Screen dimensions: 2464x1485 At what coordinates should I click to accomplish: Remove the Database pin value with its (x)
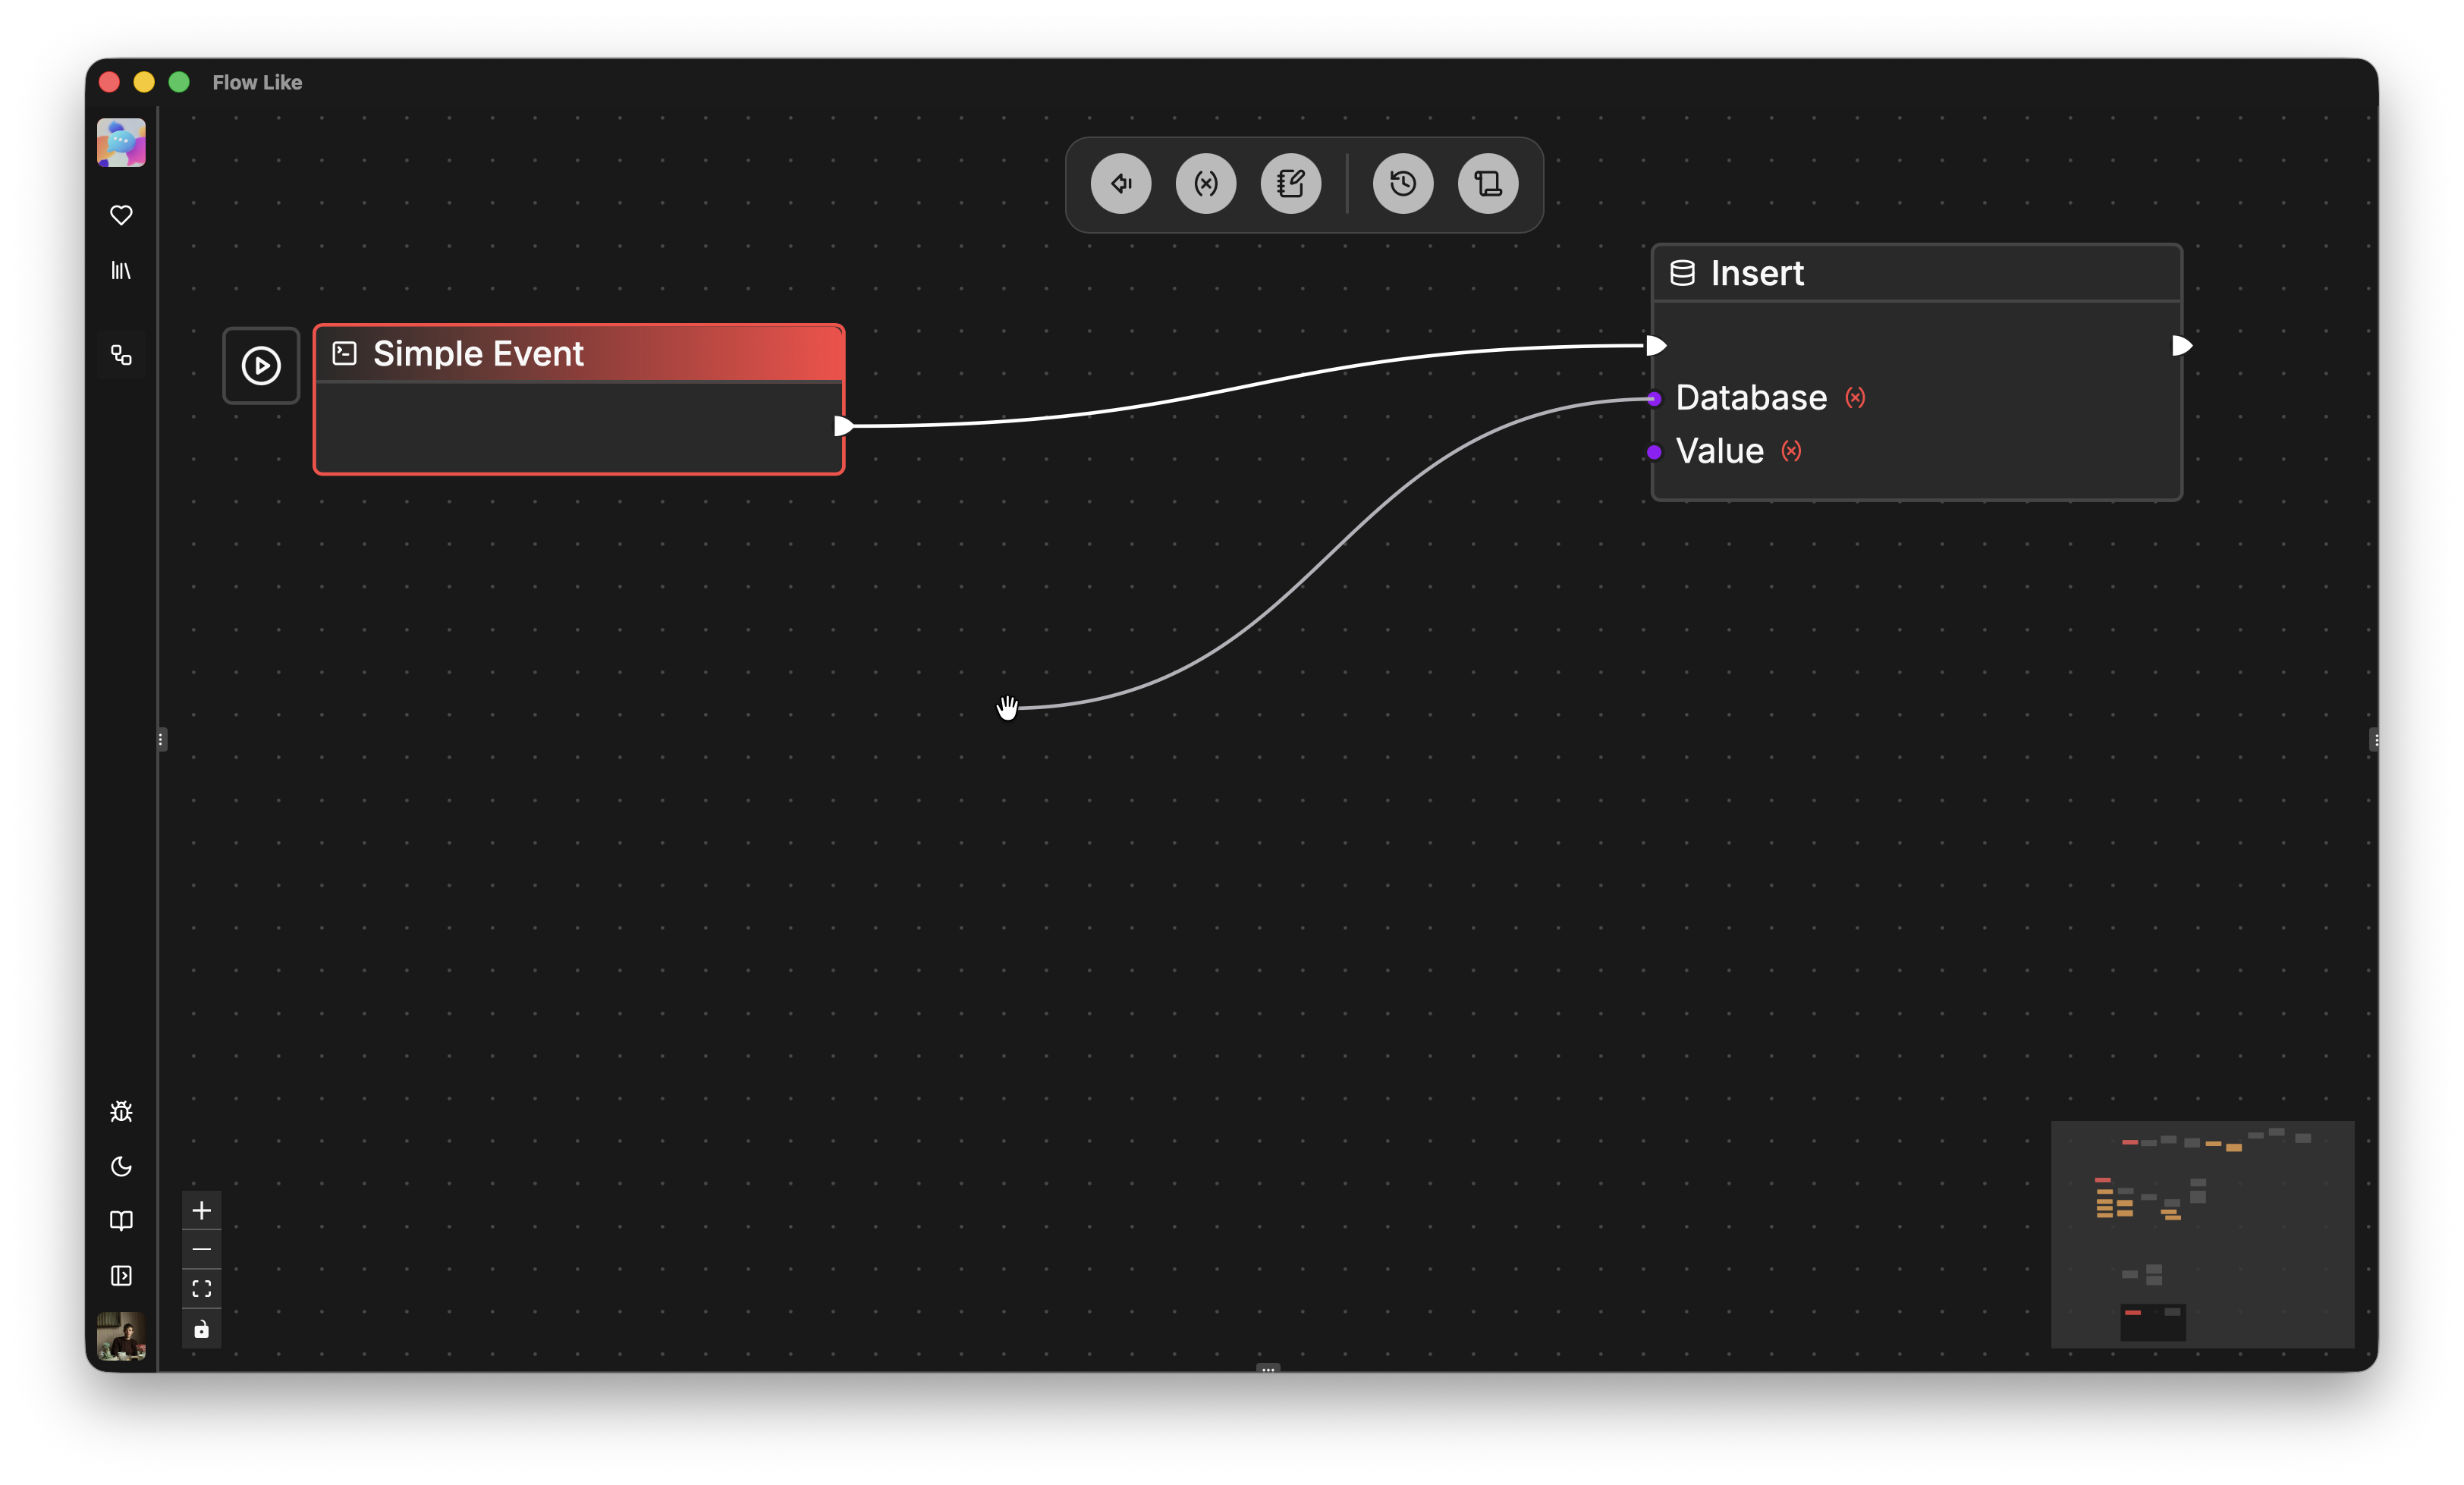click(1856, 397)
